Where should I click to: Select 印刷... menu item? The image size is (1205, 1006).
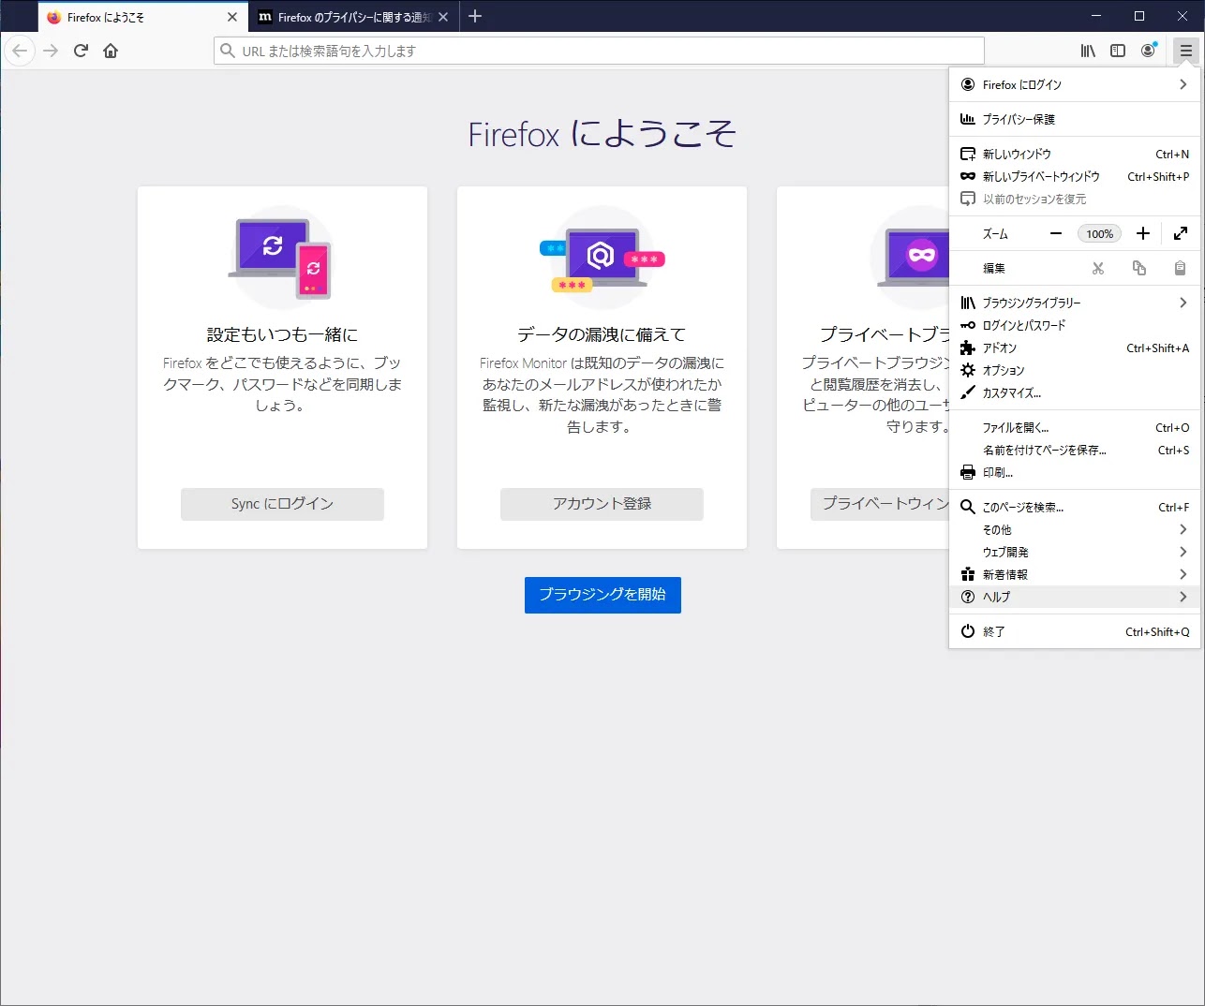point(1075,472)
